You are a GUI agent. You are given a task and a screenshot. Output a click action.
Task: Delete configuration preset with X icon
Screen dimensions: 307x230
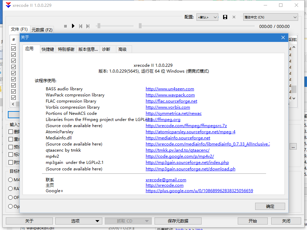pos(234,17)
